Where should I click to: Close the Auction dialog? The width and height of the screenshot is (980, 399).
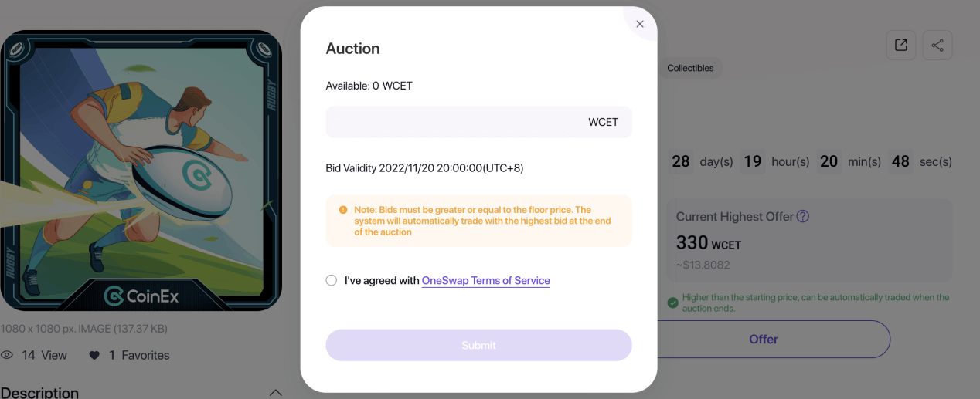pos(639,24)
